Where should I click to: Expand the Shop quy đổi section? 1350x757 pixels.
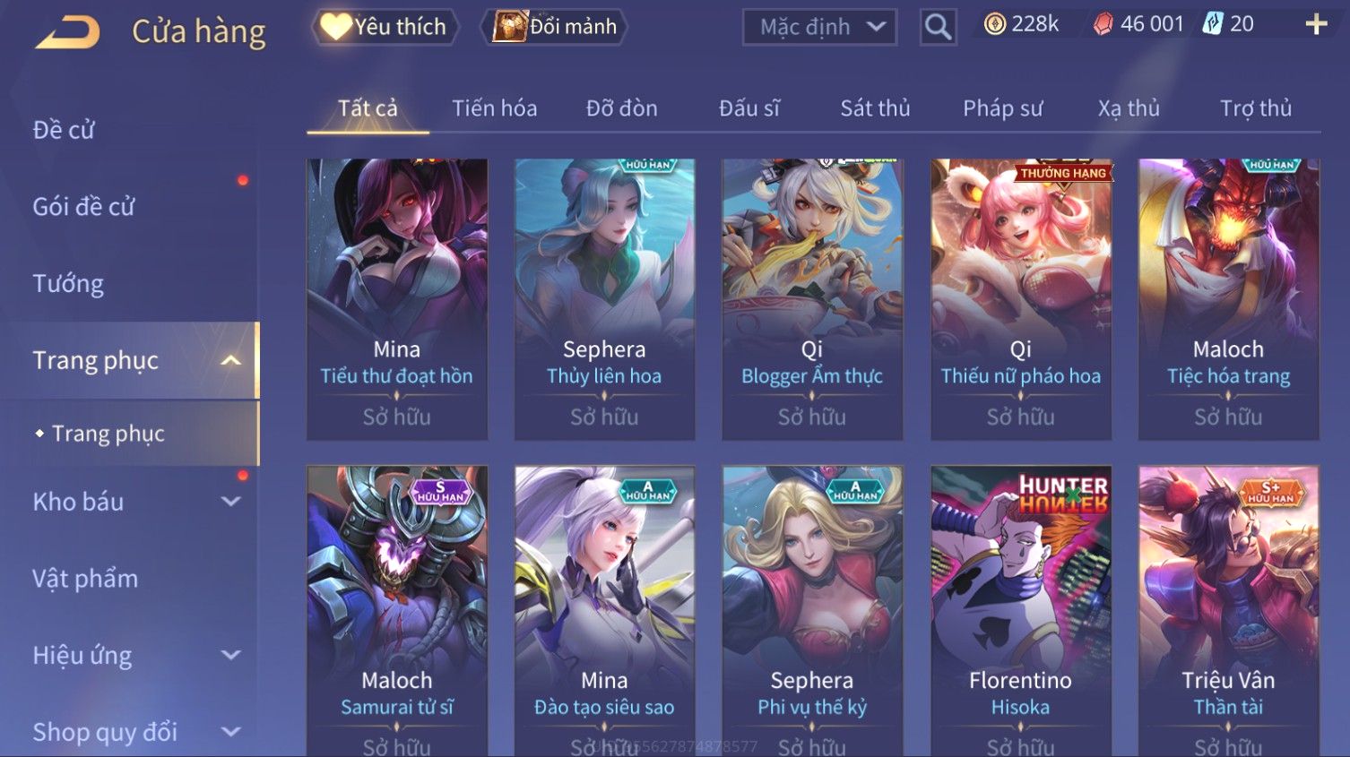pyautogui.click(x=230, y=732)
